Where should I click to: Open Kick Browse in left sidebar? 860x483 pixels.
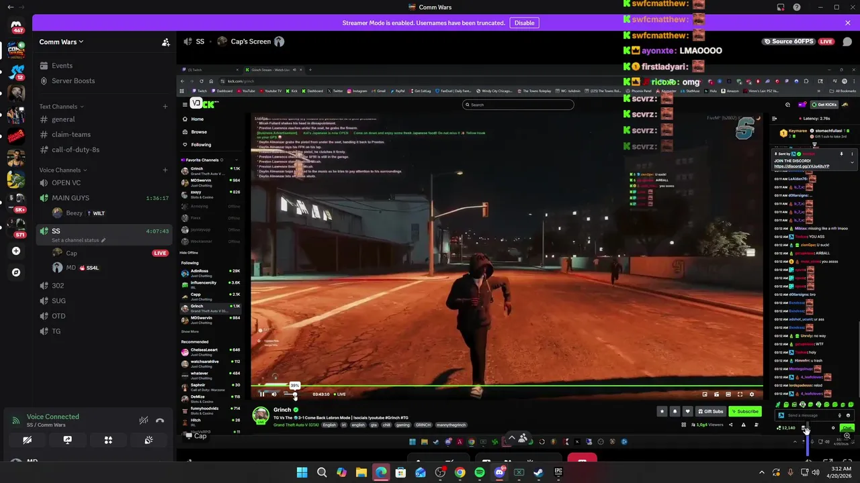pyautogui.click(x=198, y=132)
